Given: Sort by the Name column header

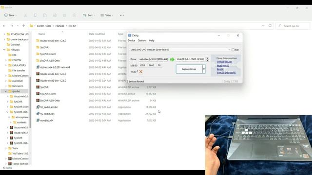Looking at the screenshot, I should pos(42,34).
